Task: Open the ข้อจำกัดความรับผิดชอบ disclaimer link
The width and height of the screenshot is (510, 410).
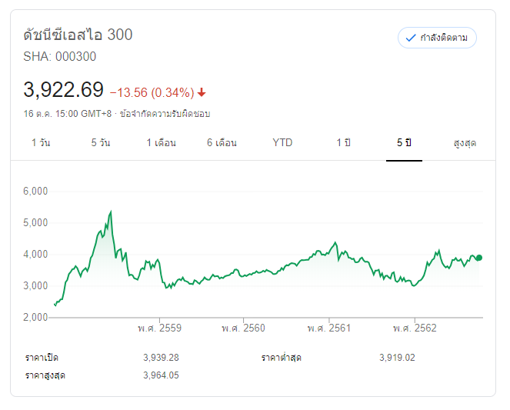Action: coord(165,114)
